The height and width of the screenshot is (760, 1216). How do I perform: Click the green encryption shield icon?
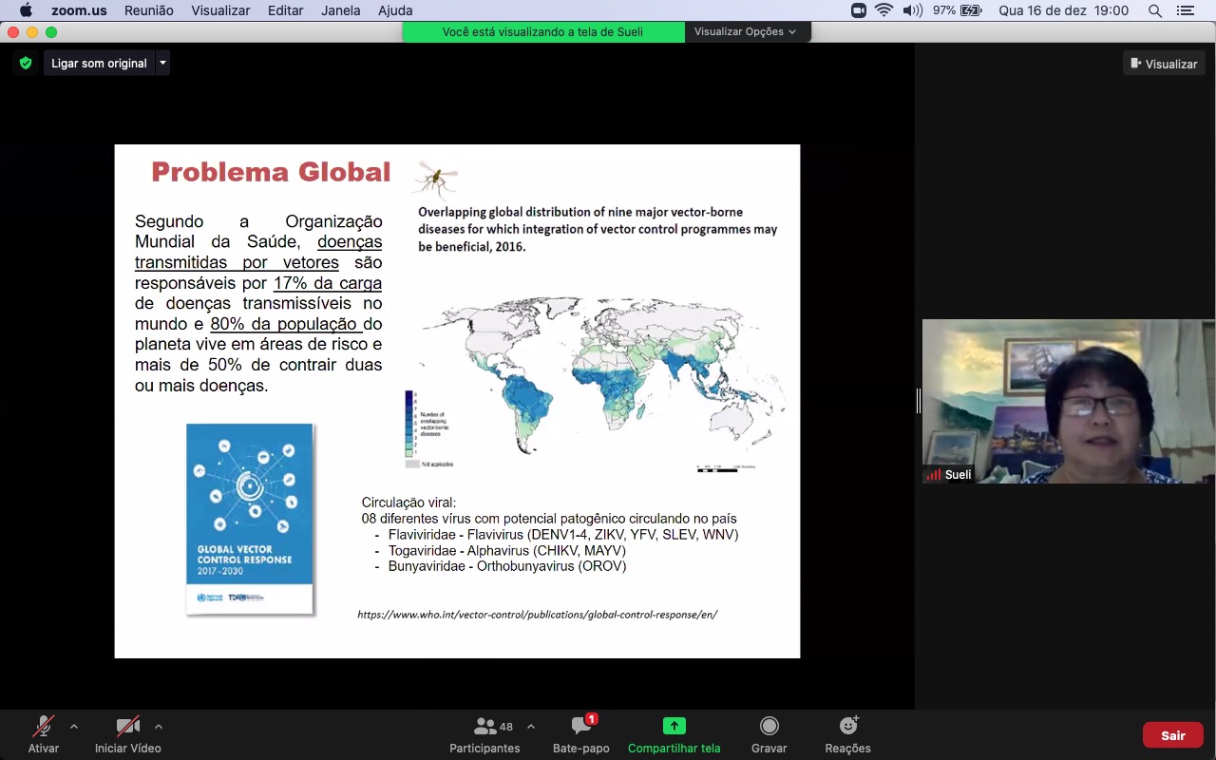tap(26, 63)
